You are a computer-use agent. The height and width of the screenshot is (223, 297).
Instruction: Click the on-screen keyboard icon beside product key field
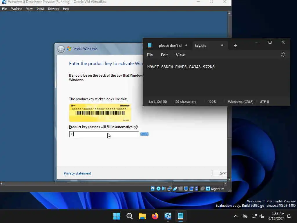[144, 134]
